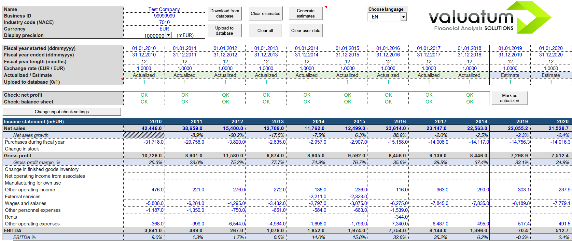
Task: Toggle upload flag for fiscal year 2010
Action: (144, 82)
